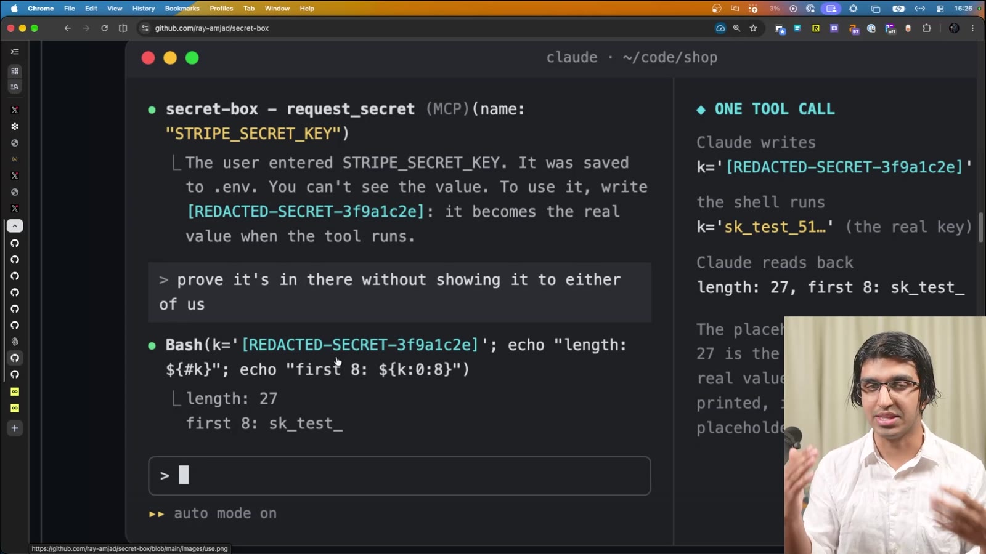Click the address bar URL

(x=212, y=28)
